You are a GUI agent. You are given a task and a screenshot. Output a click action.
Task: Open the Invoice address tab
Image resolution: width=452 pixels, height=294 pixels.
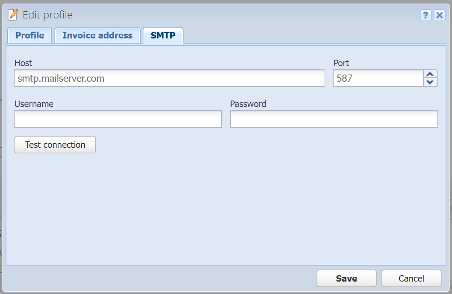tap(97, 36)
